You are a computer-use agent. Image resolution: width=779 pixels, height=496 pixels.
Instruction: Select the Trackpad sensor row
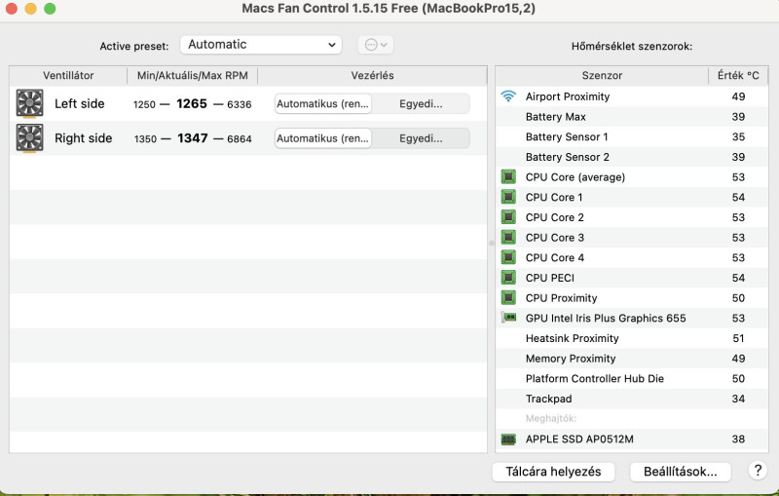(631, 399)
